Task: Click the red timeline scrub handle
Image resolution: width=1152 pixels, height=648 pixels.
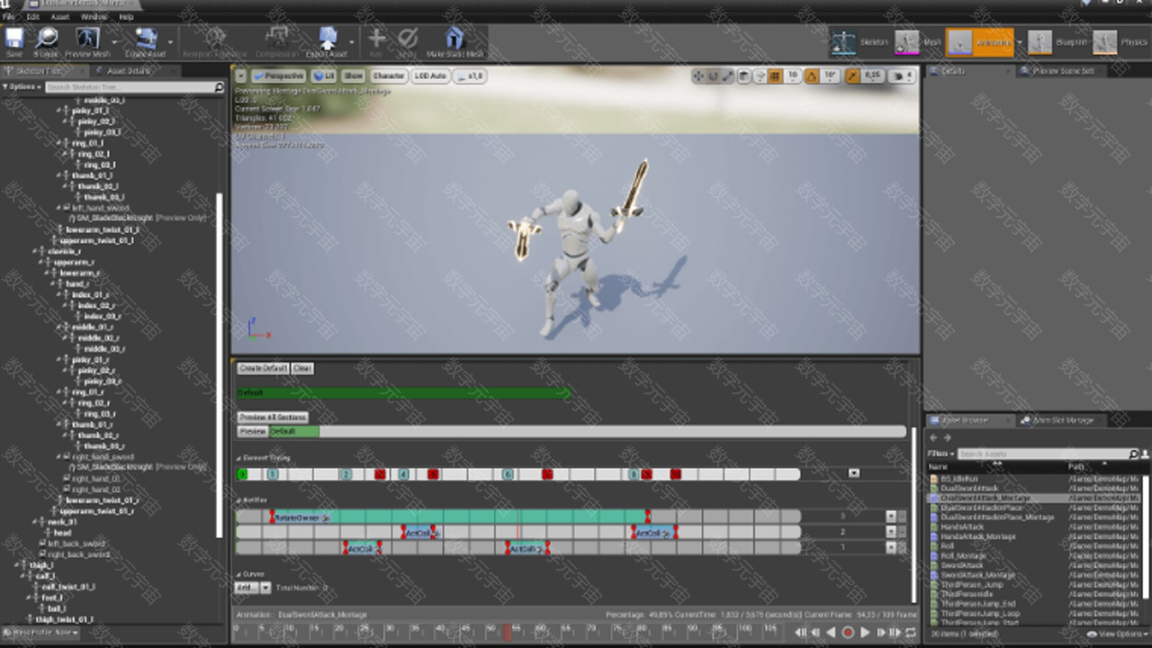Action: tap(507, 632)
